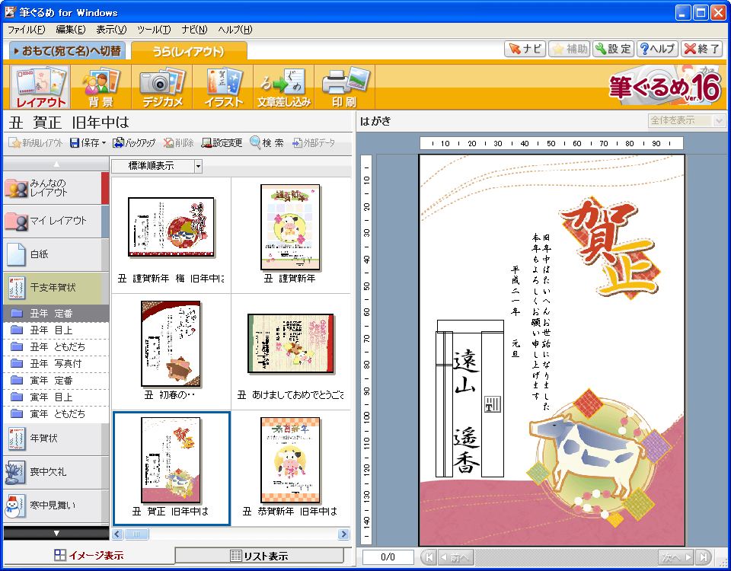Select the 年賀状 category
The height and width of the screenshot is (571, 731).
(56, 439)
